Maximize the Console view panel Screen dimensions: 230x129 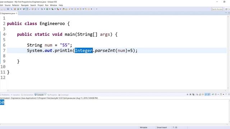[x=229, y=94]
